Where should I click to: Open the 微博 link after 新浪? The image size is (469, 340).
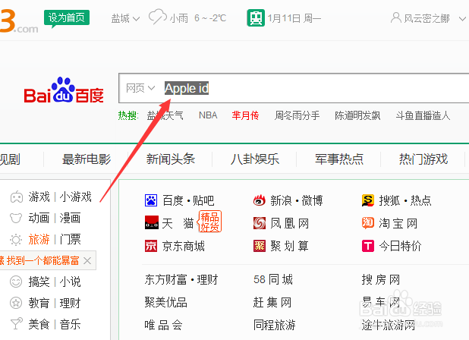[x=312, y=200]
